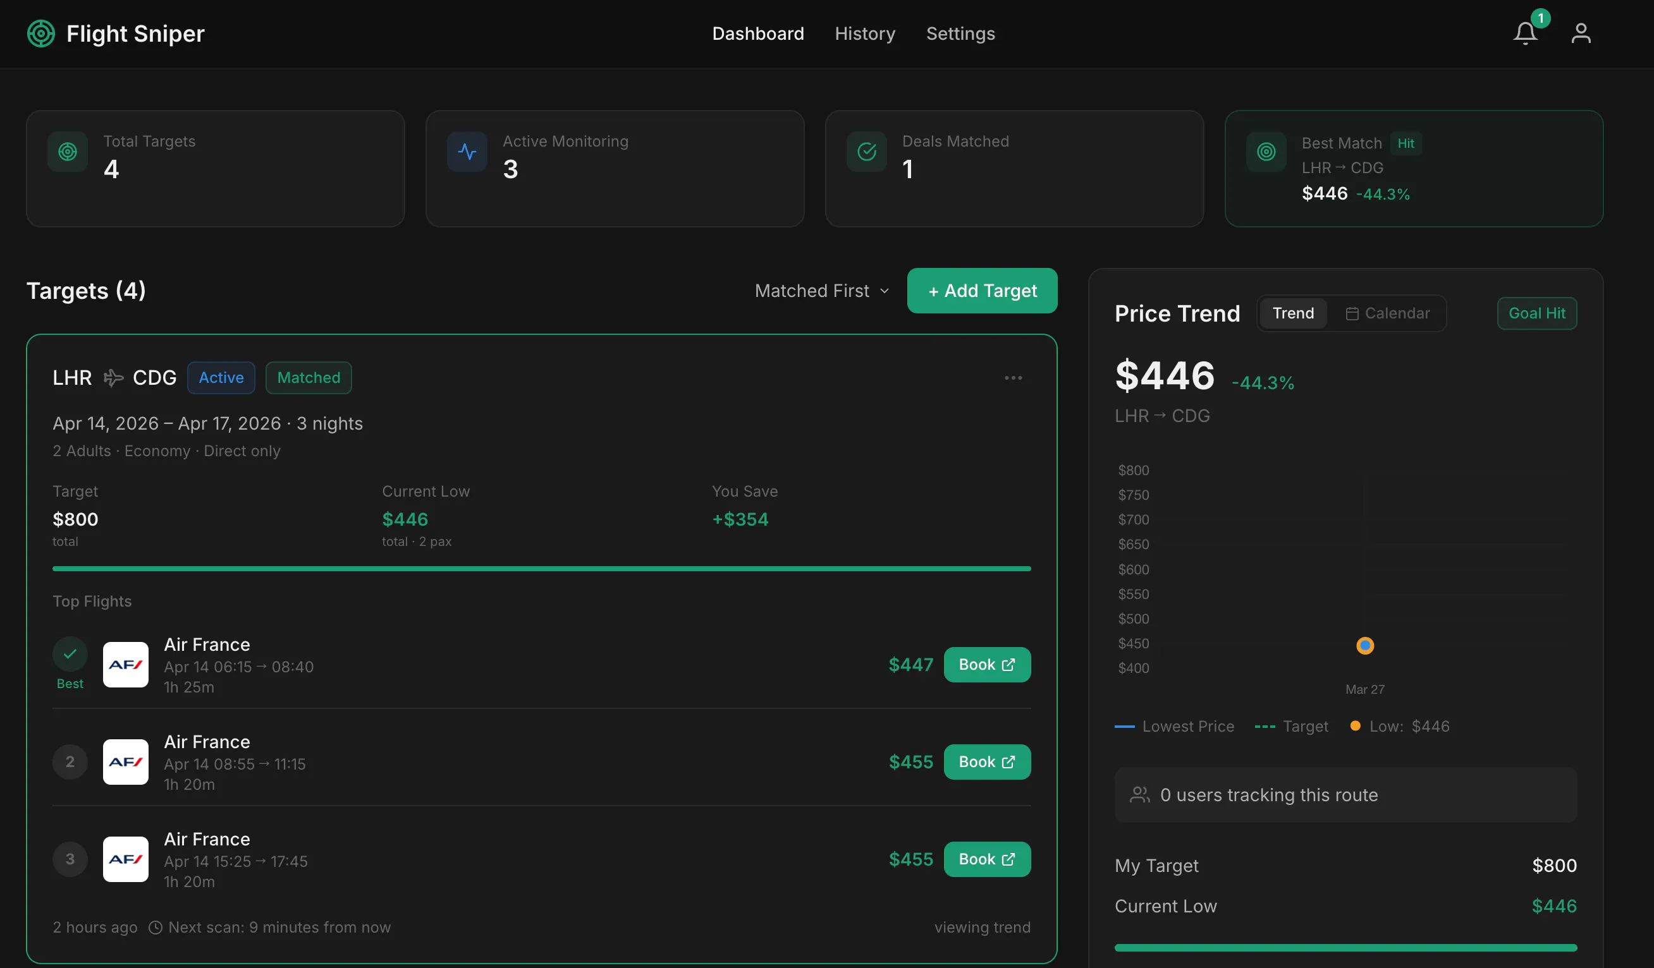Open the History page
This screenshot has height=968, width=1654.
tap(864, 33)
